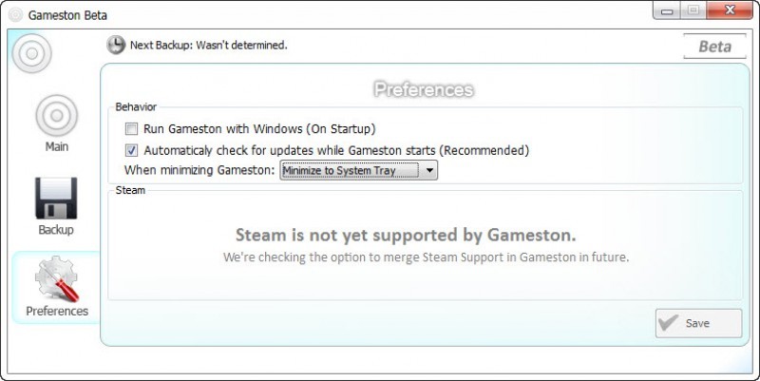Save the preferences
This screenshot has height=381, width=760.
pyautogui.click(x=698, y=323)
